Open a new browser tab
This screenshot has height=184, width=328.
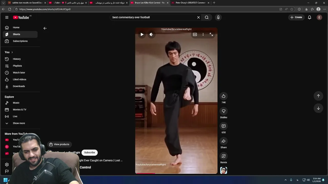tap(214, 3)
